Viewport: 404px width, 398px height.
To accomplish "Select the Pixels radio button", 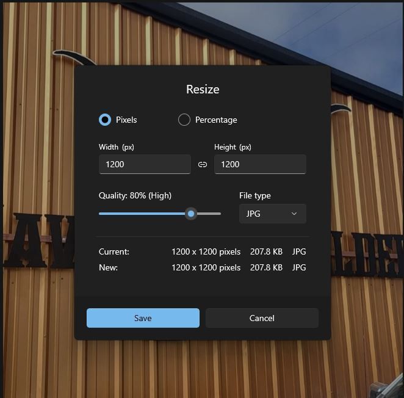I will click(105, 120).
